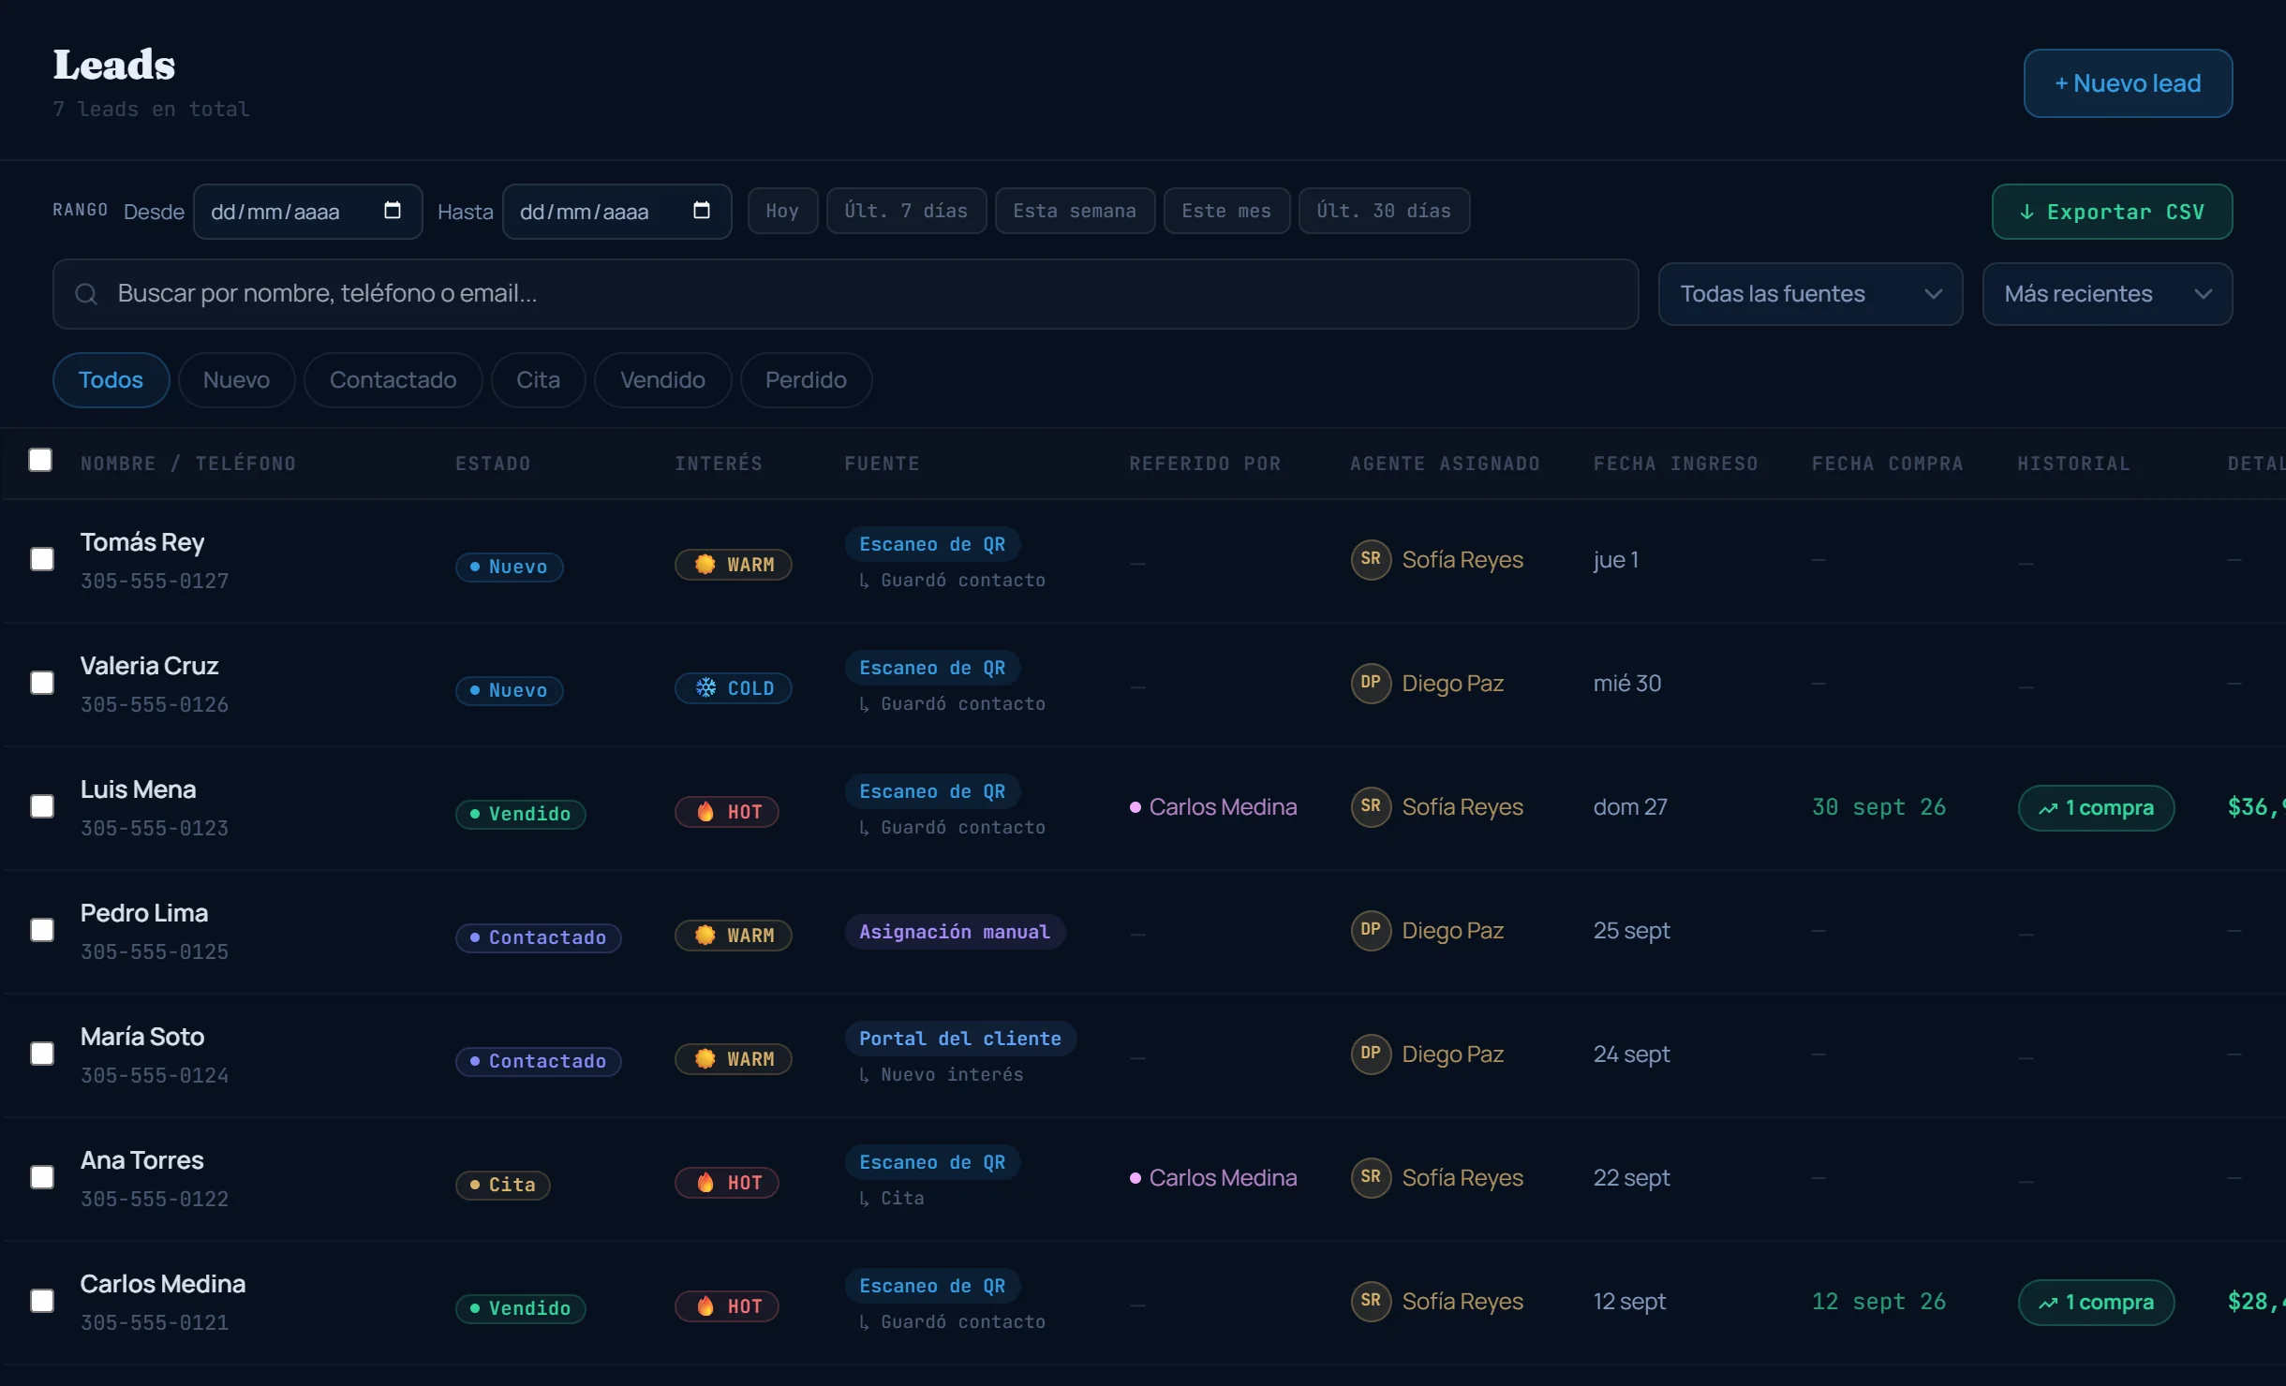Open the Desde date calendar picker icon
This screenshot has width=2286, height=1386.
pyautogui.click(x=393, y=211)
